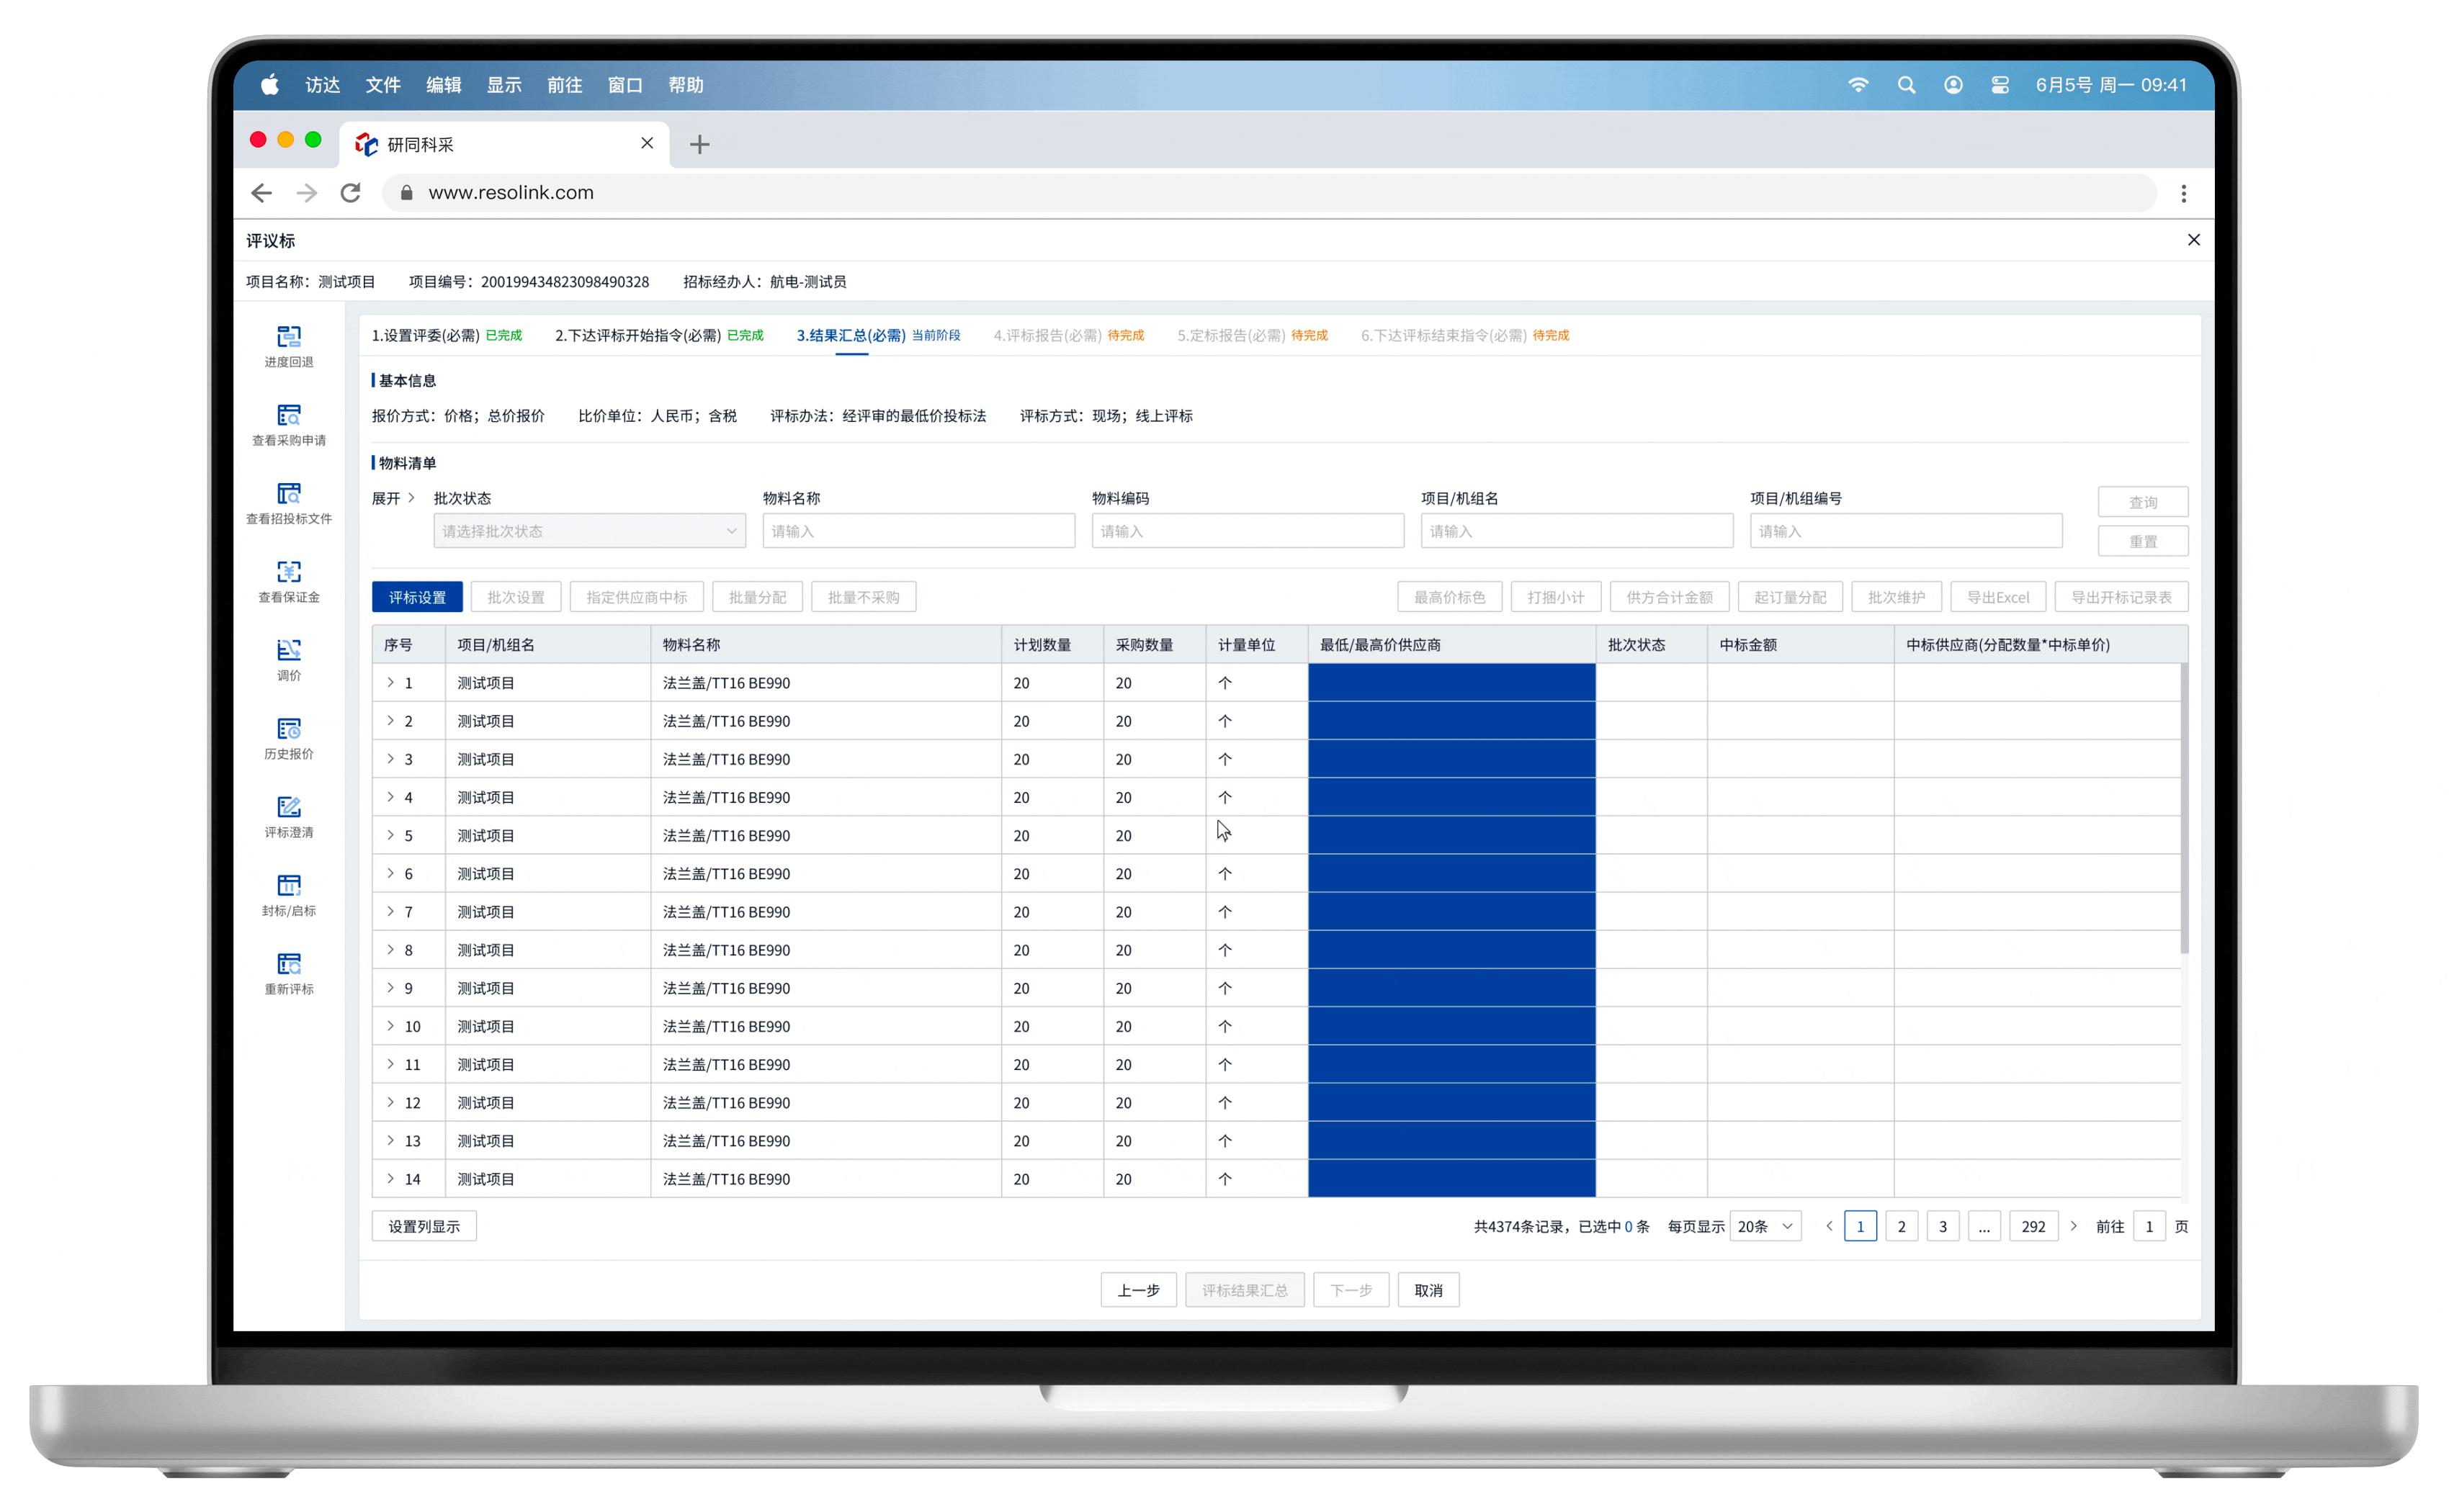Open 历史报价 in the sidebar
Viewport: 2449px width, 1512px height.
click(x=289, y=738)
